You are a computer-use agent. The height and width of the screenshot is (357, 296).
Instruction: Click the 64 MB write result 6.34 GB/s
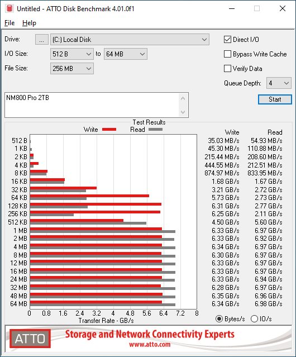[x=226, y=304]
